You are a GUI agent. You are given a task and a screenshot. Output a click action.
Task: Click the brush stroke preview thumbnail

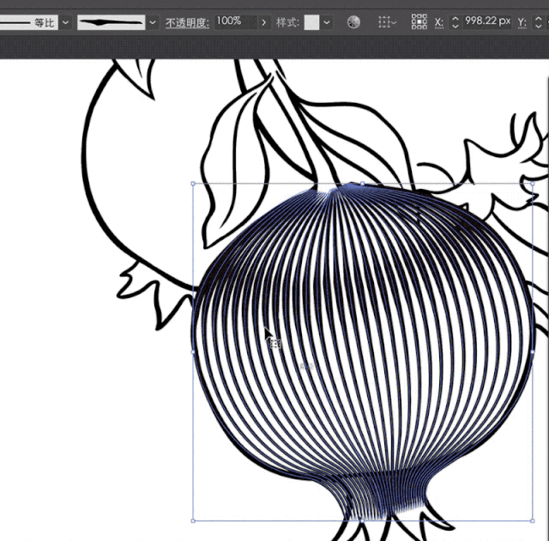(x=112, y=21)
